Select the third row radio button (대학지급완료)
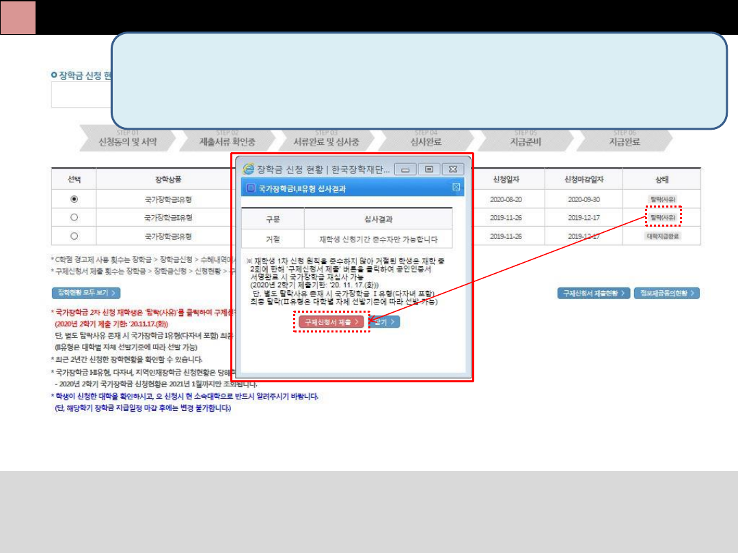738x553 pixels. tap(74, 236)
